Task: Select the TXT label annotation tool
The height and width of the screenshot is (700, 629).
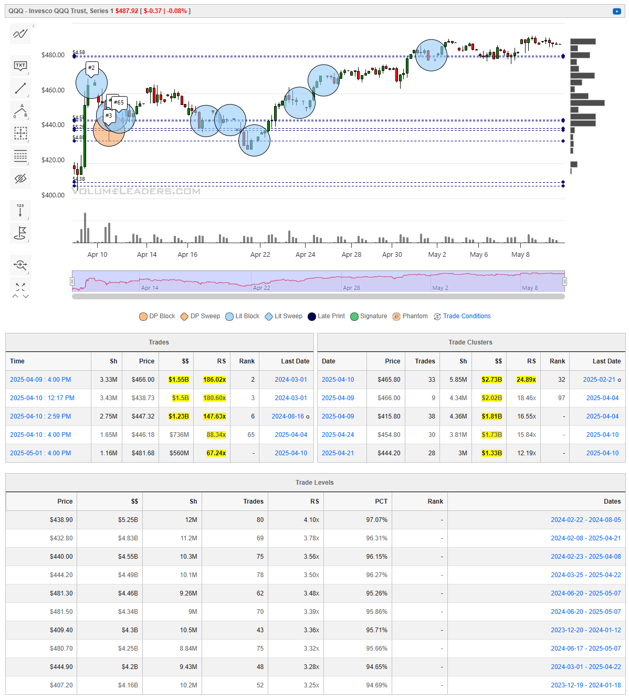Action: (20, 66)
